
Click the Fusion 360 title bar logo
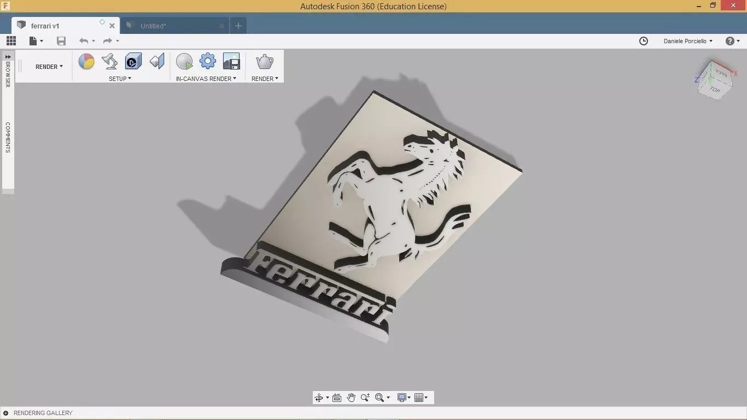tap(6, 6)
